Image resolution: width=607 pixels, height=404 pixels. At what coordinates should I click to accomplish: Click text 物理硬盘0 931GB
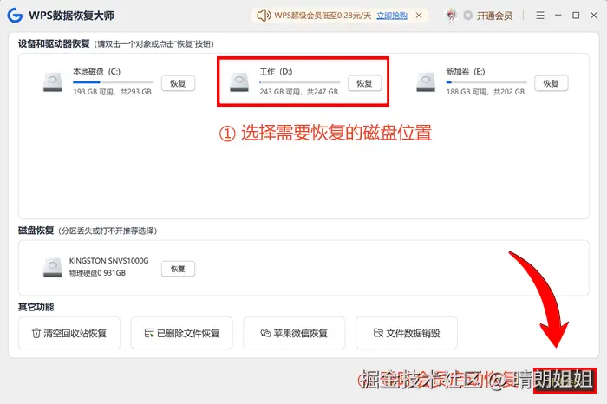click(x=97, y=273)
